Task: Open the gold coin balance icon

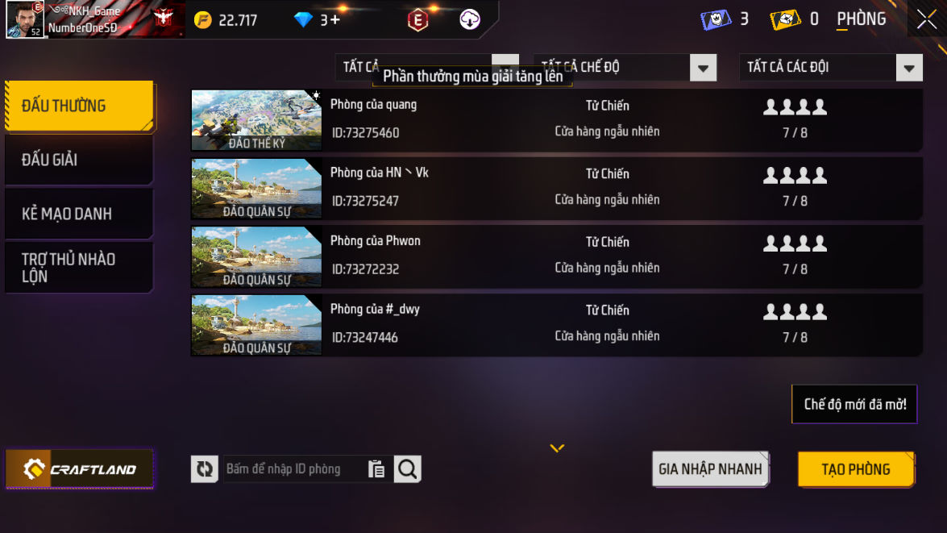Action: pyautogui.click(x=203, y=20)
